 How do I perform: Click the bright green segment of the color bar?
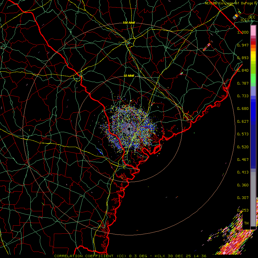coord(253,78)
